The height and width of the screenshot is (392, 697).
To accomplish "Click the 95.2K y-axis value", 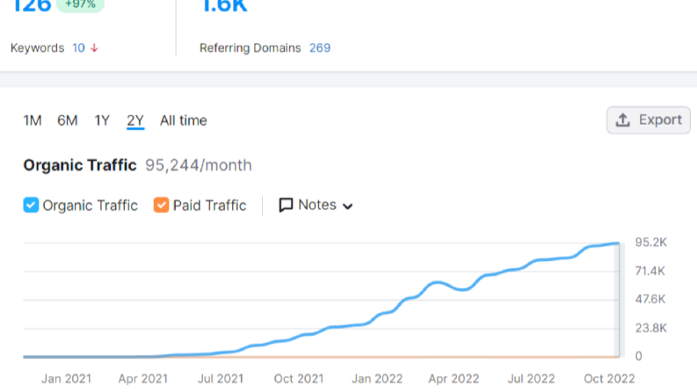I will (650, 243).
